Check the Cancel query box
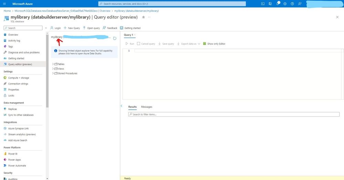 click(x=138, y=44)
